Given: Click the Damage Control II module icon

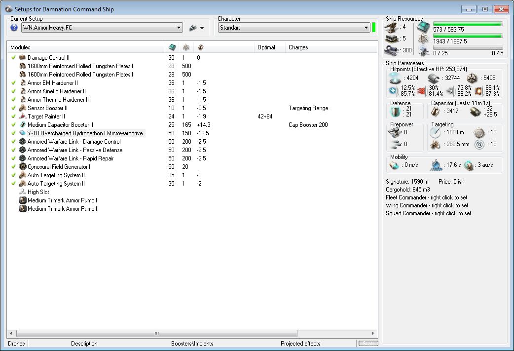Looking at the screenshot, I should coord(22,57).
